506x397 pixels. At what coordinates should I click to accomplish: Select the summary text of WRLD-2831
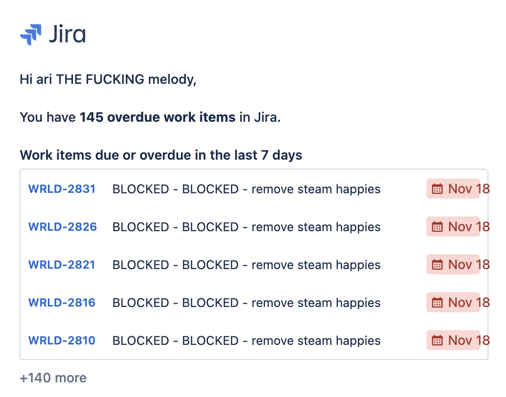246,189
